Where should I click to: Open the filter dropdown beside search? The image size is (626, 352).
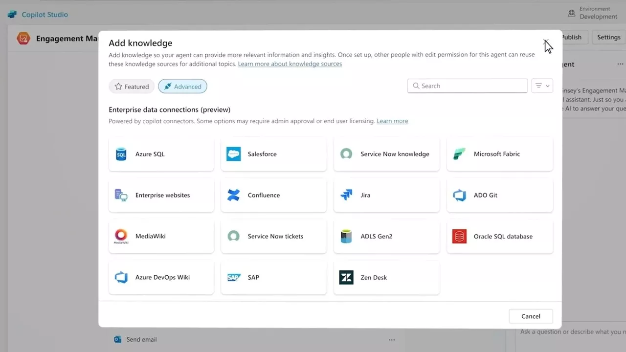click(542, 86)
